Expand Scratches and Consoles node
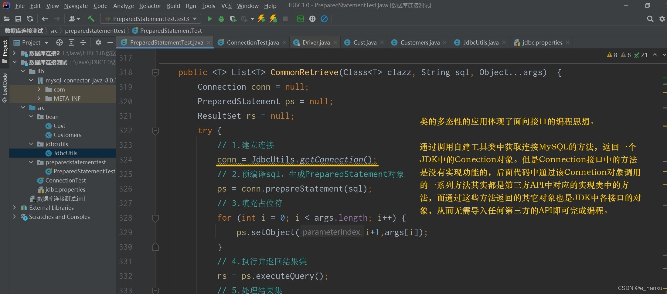This screenshot has height=294, width=667. pos(14,217)
